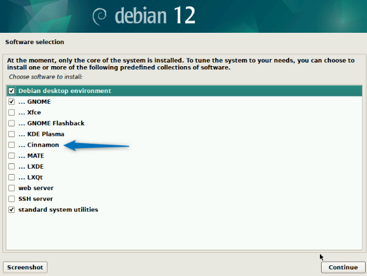Click the '... MATE' label text
367x276 pixels.
click(32, 156)
